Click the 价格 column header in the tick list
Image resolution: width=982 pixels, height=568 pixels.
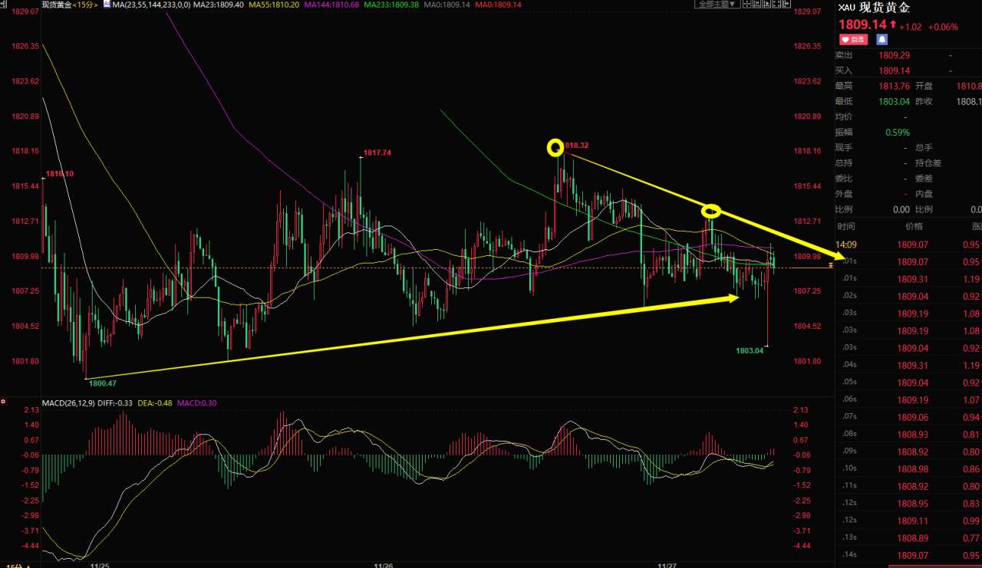914,227
